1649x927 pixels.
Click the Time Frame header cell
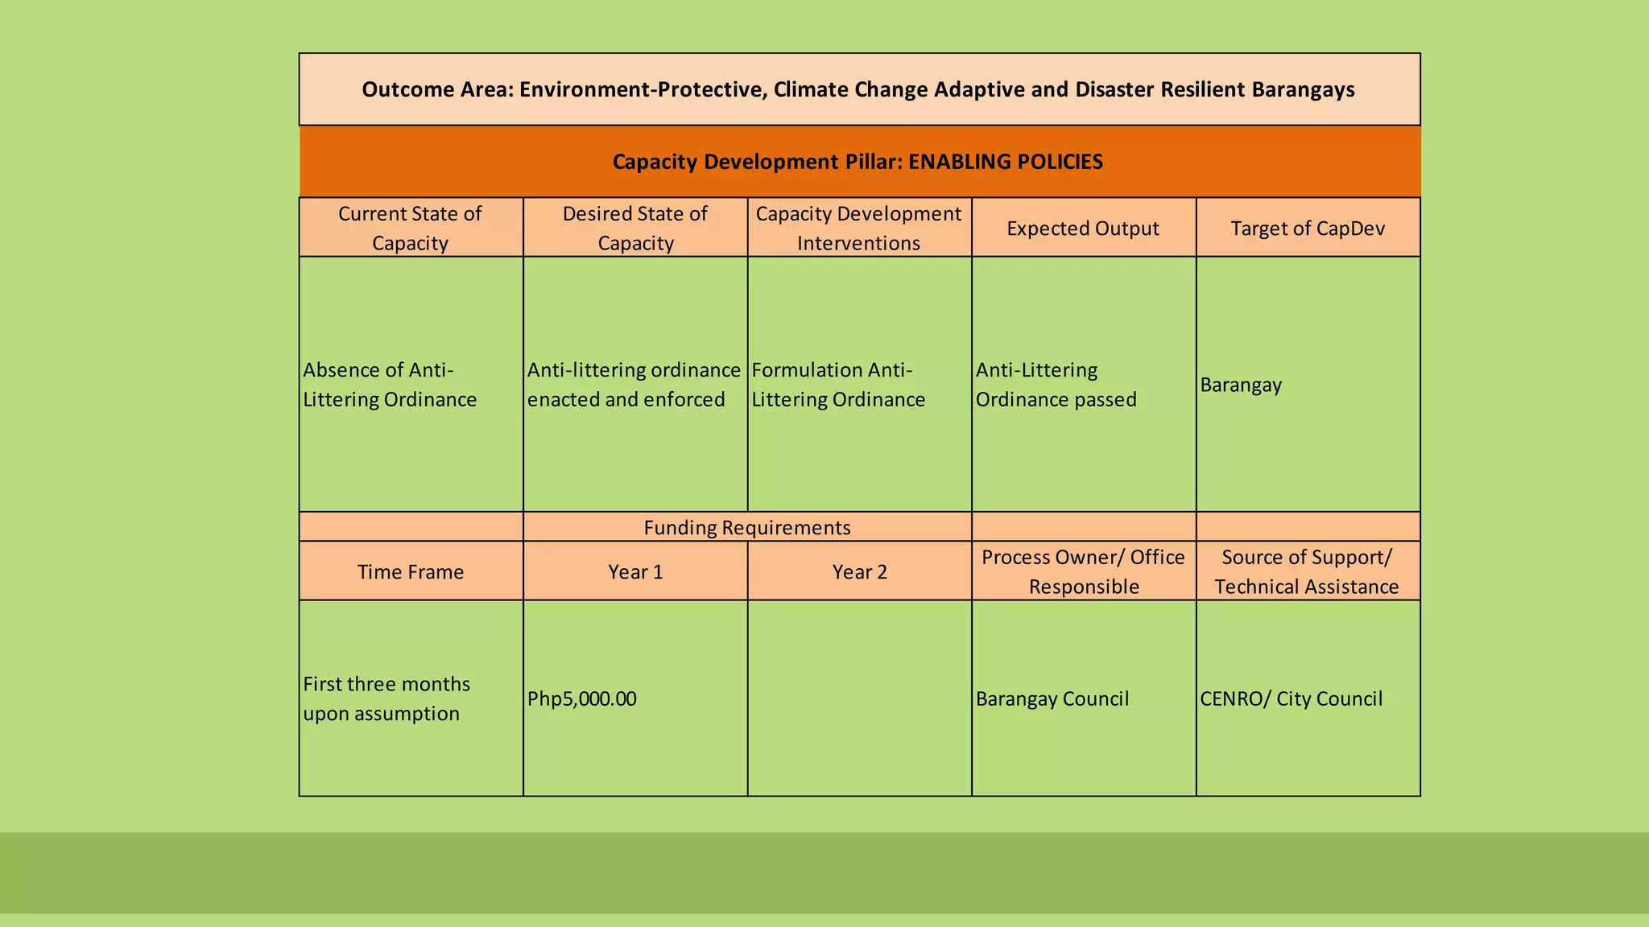(x=410, y=571)
